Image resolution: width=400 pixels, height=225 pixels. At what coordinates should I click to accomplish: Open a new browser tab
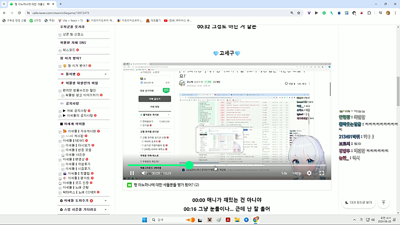pyautogui.click(x=60, y=4)
